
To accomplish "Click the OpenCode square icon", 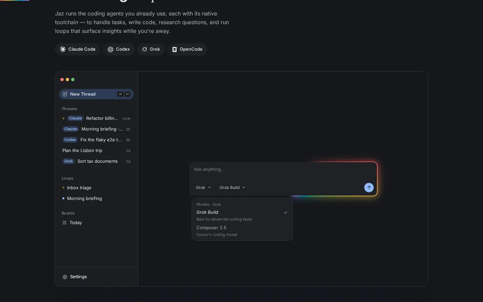I will (174, 49).
